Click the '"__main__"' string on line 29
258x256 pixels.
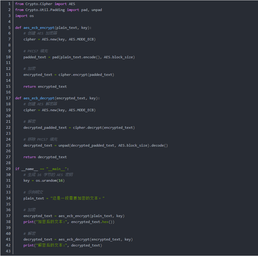click(56, 169)
